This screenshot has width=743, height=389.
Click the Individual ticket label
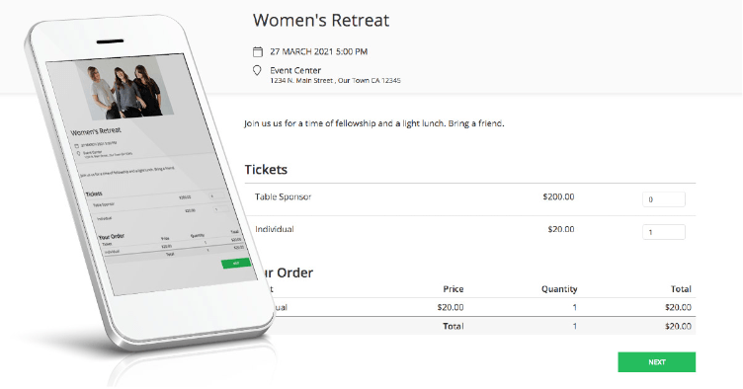tap(275, 229)
